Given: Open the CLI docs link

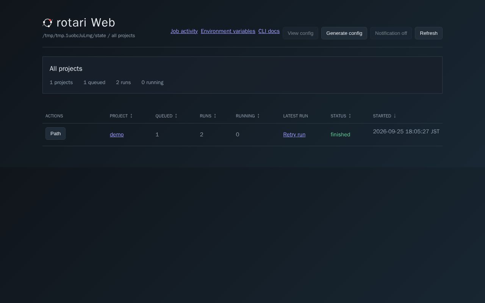Looking at the screenshot, I should point(269,31).
